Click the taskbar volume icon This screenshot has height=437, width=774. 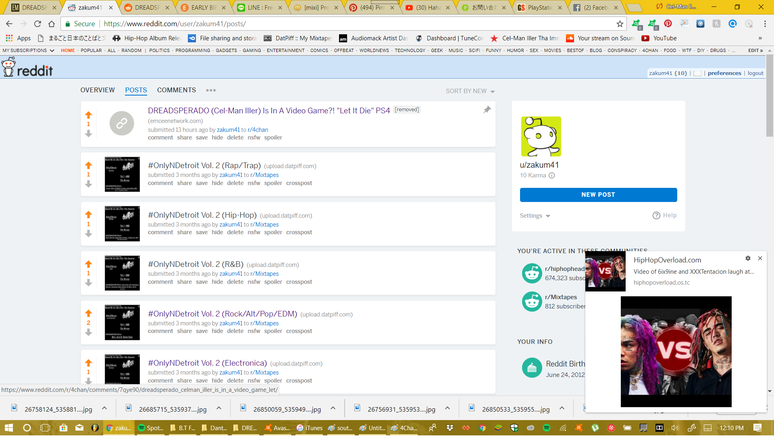tap(675, 428)
